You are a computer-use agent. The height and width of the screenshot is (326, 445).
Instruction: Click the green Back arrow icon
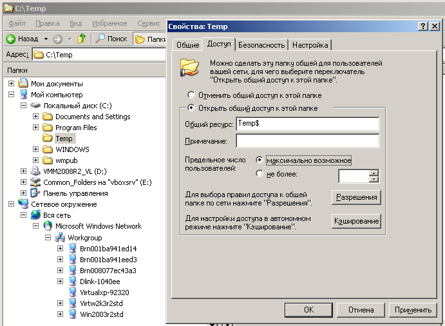click(x=11, y=39)
